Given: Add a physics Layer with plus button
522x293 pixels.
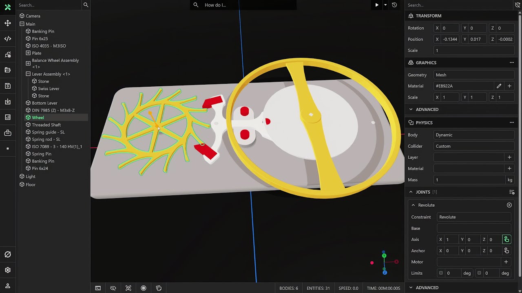Looking at the screenshot, I should click(509, 157).
